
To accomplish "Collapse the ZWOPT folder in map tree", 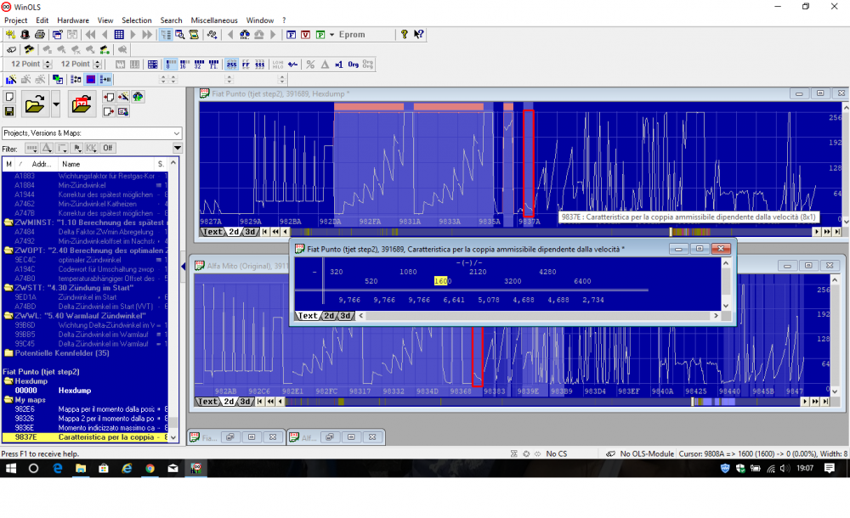I will point(8,251).
